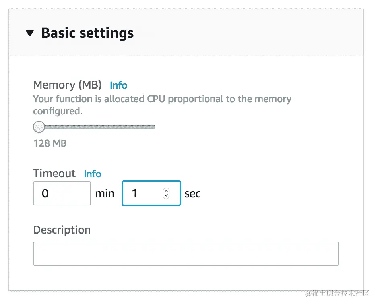This screenshot has width=372, height=300.
Task: Click the Memory (MB) label
Action: pos(67,85)
